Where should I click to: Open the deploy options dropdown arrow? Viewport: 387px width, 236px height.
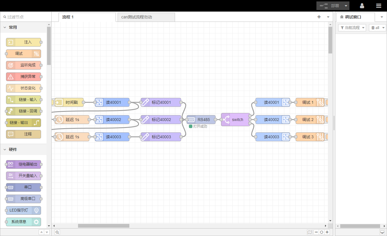346,6
